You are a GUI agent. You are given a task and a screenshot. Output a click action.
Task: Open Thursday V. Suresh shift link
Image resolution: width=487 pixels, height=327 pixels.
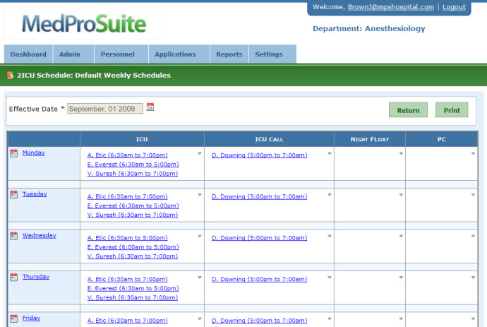click(133, 298)
